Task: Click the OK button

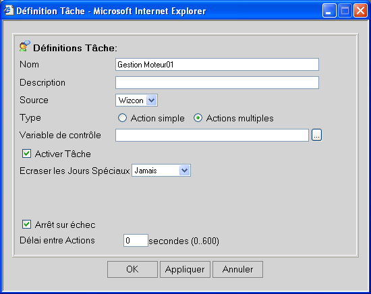Action: click(132, 269)
